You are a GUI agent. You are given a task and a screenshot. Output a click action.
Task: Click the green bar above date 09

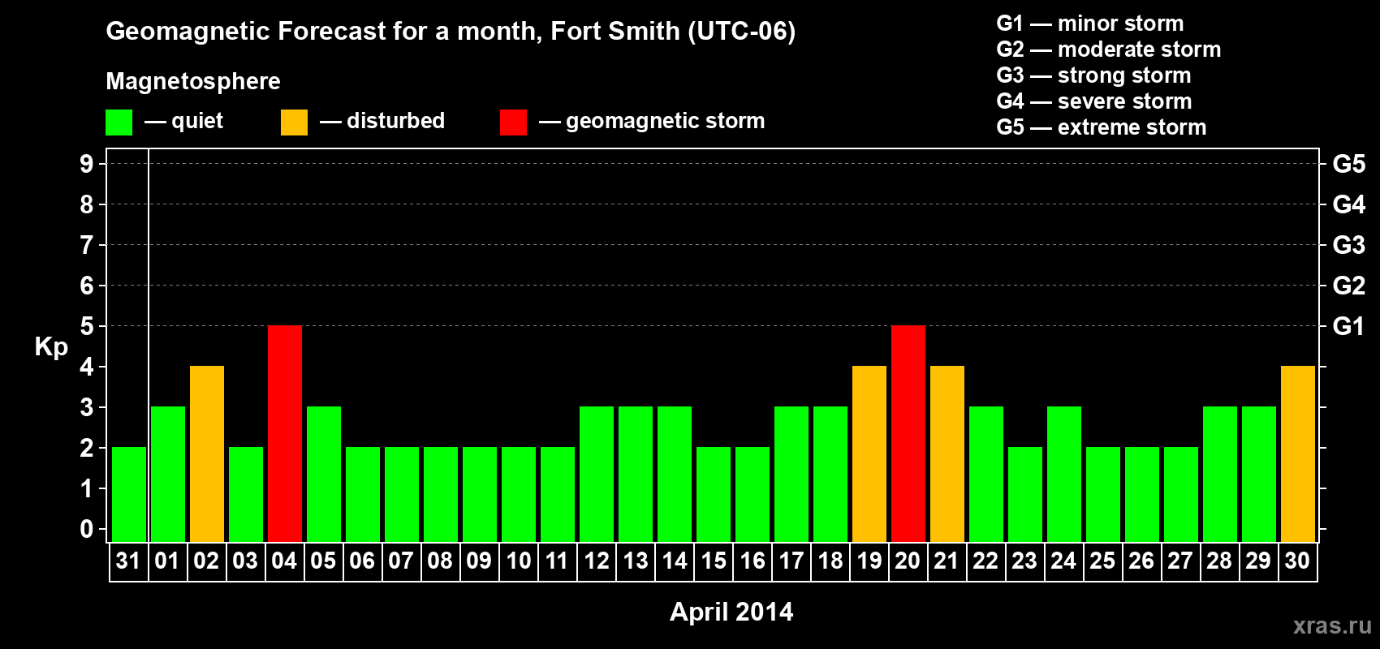click(480, 494)
